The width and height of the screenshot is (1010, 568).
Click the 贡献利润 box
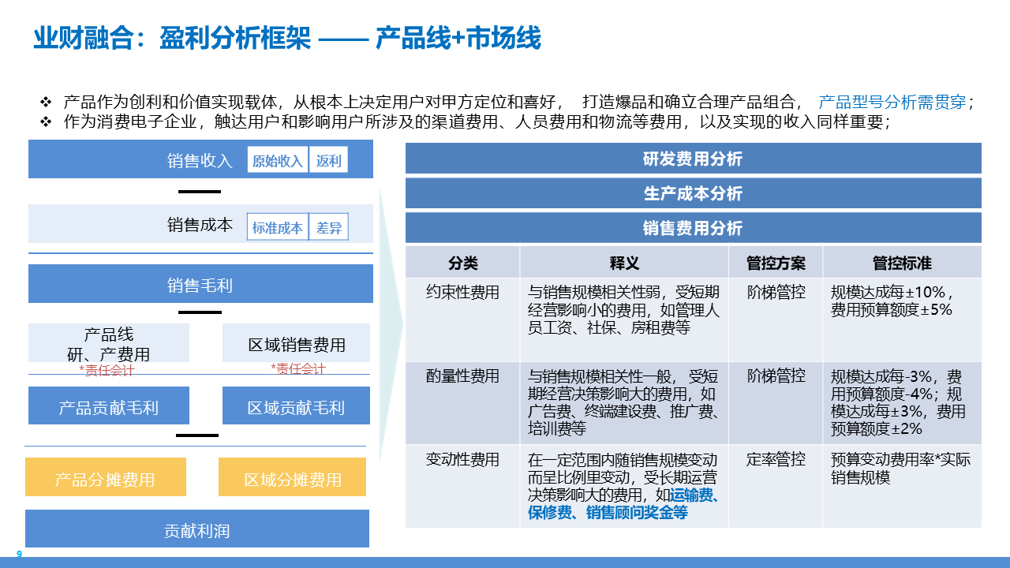[197, 529]
